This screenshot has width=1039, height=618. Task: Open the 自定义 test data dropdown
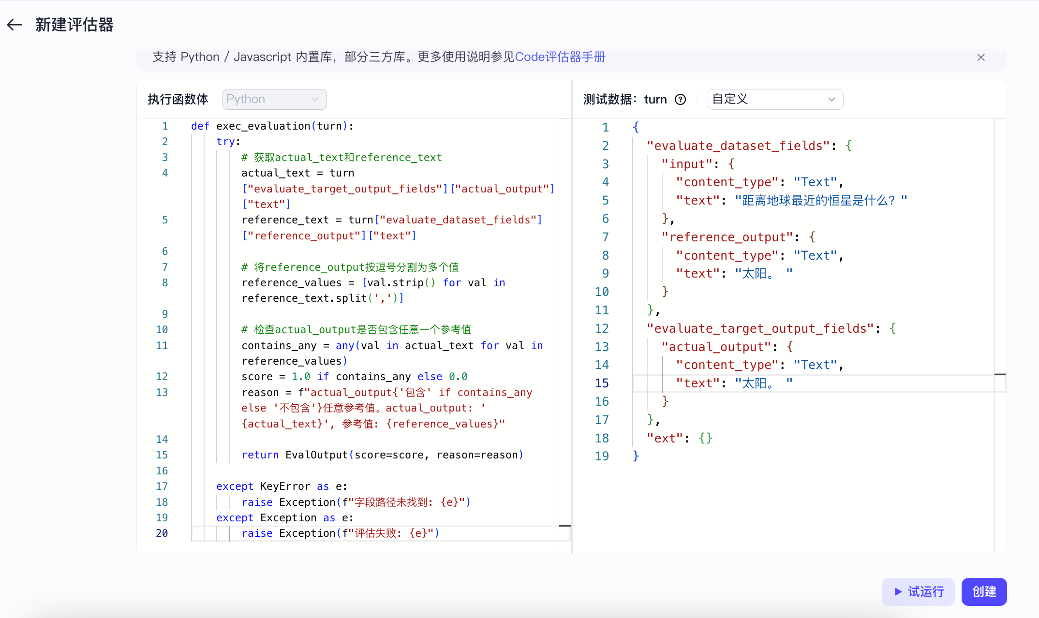(x=775, y=99)
